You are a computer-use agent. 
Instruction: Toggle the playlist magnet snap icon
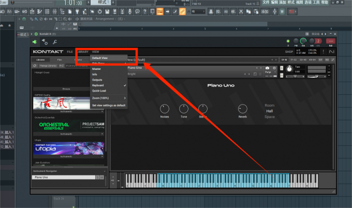click(x=24, y=19)
